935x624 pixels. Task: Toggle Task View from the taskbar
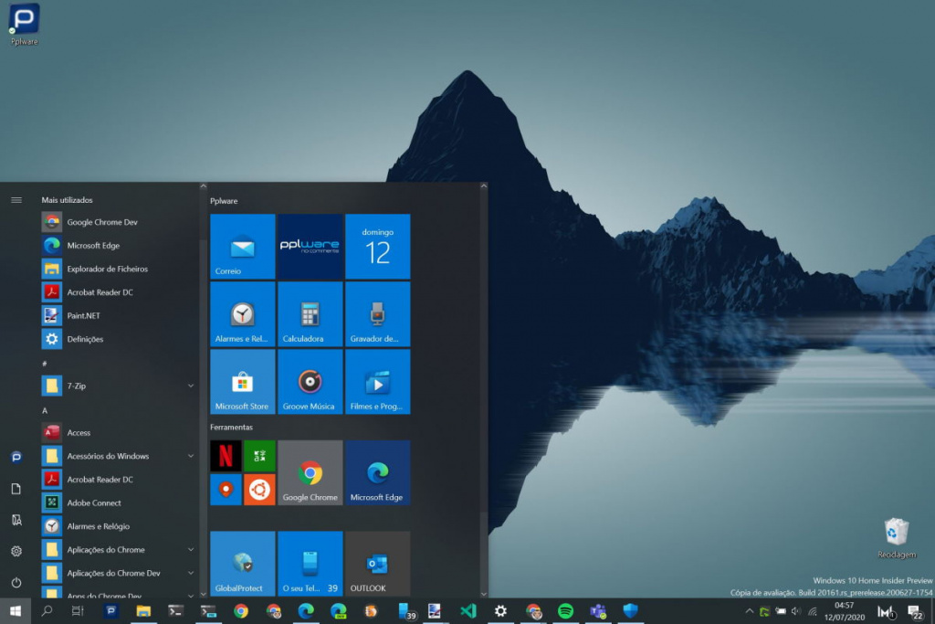(78, 611)
